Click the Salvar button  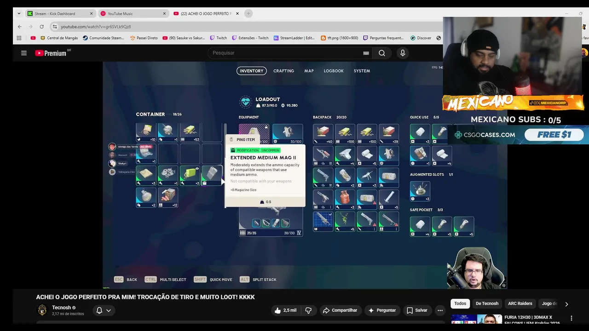(417, 310)
